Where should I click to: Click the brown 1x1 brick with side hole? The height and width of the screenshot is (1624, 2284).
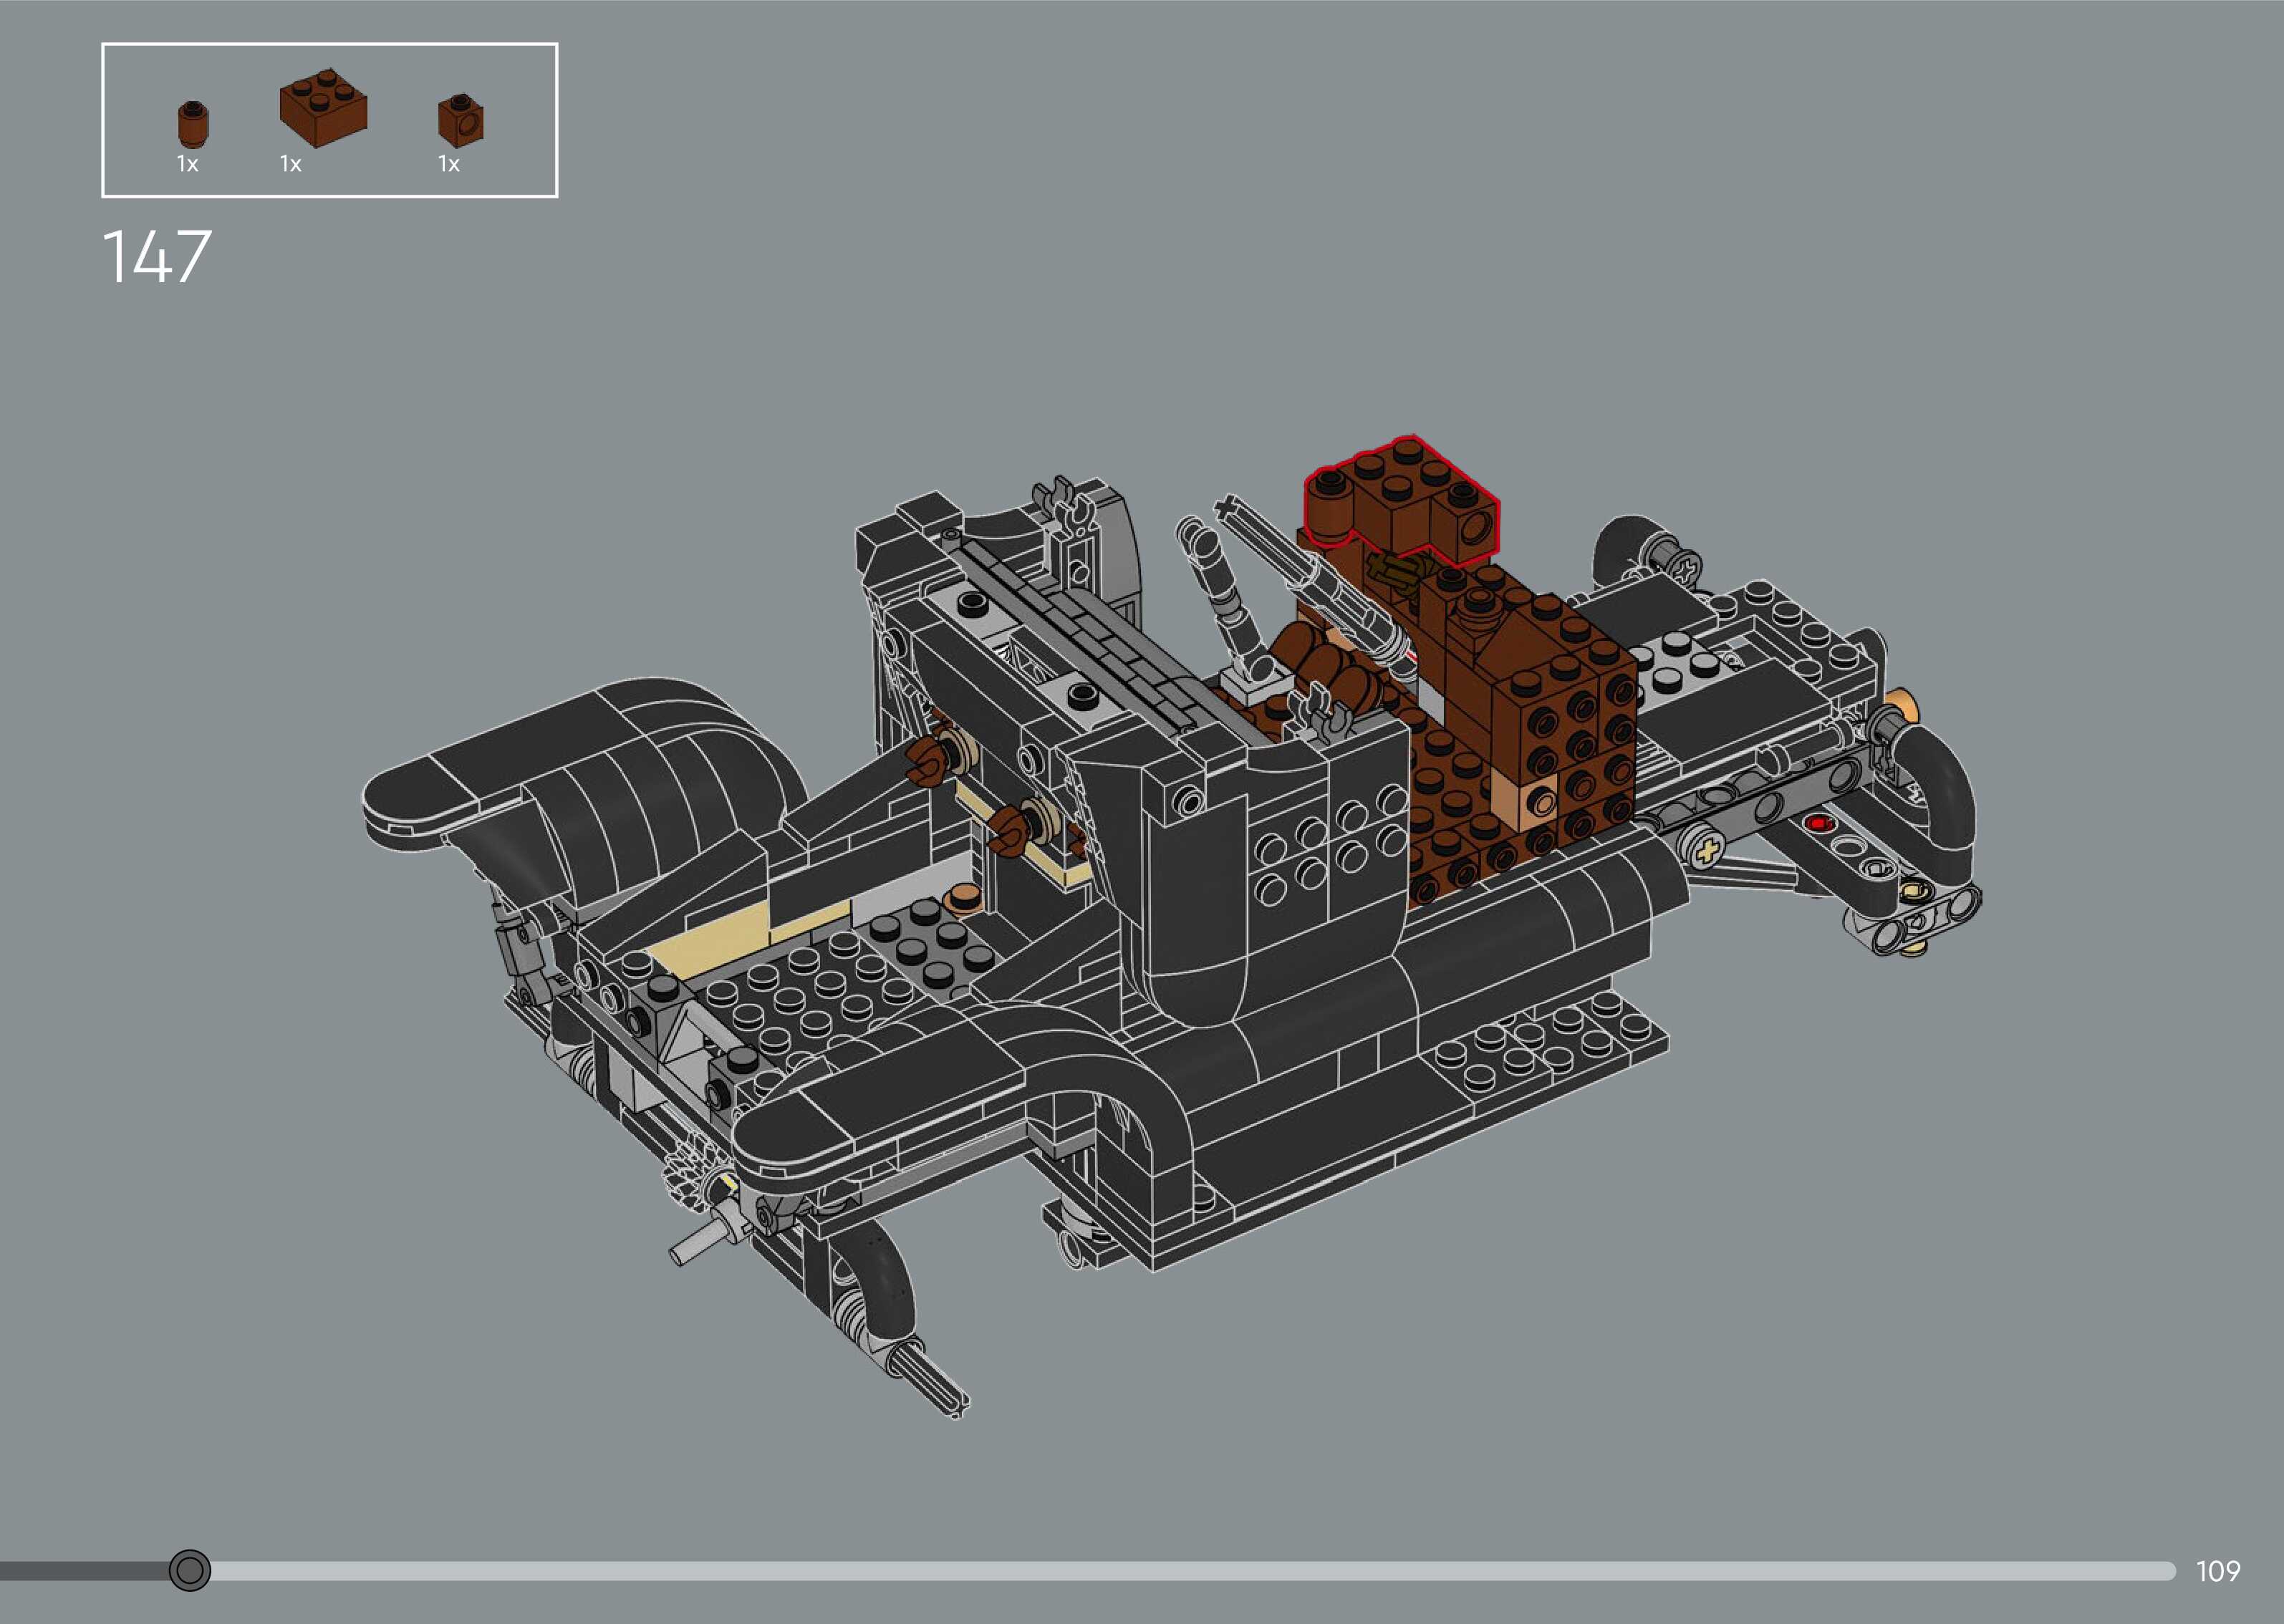(x=461, y=120)
